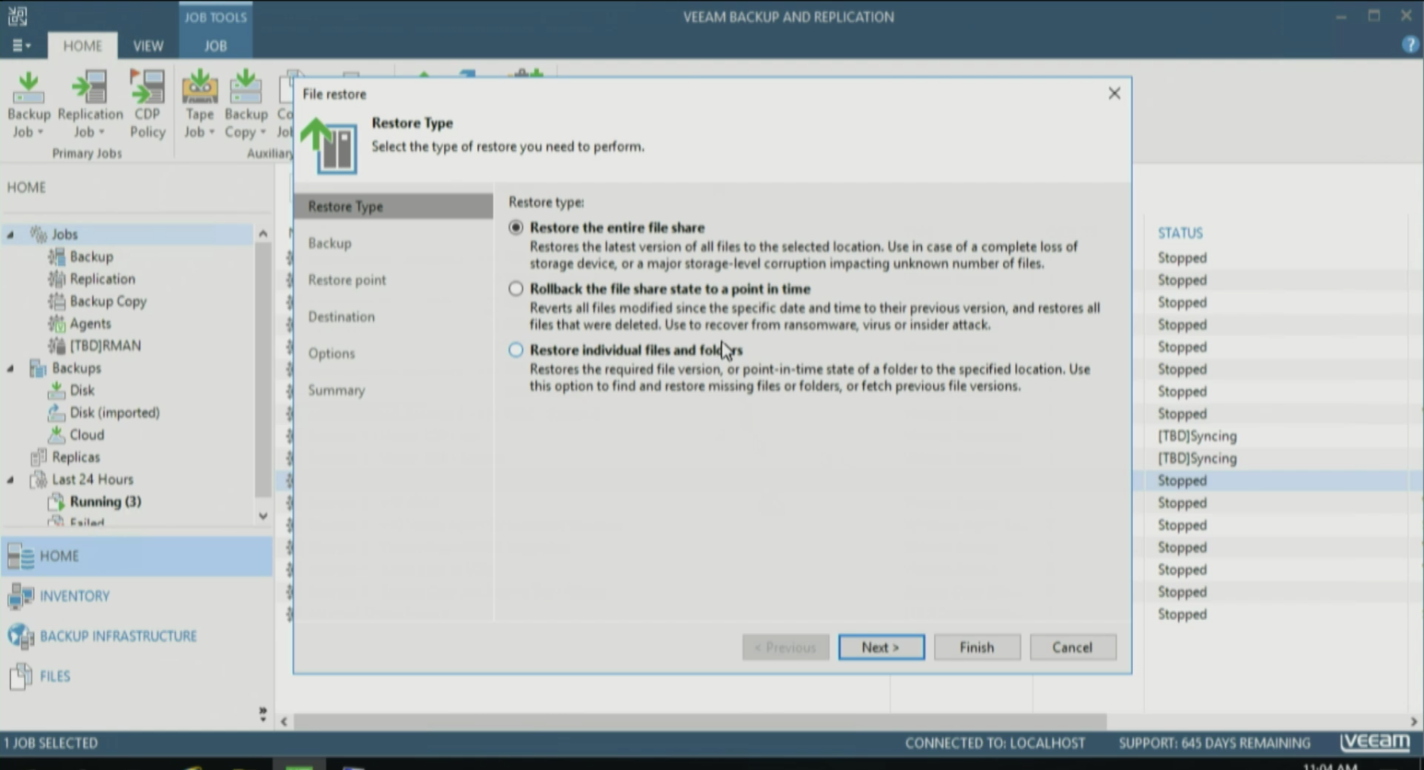Viewport: 1424px width, 770px height.
Task: Open the Replication Job ribbon icon
Action: pos(89,88)
